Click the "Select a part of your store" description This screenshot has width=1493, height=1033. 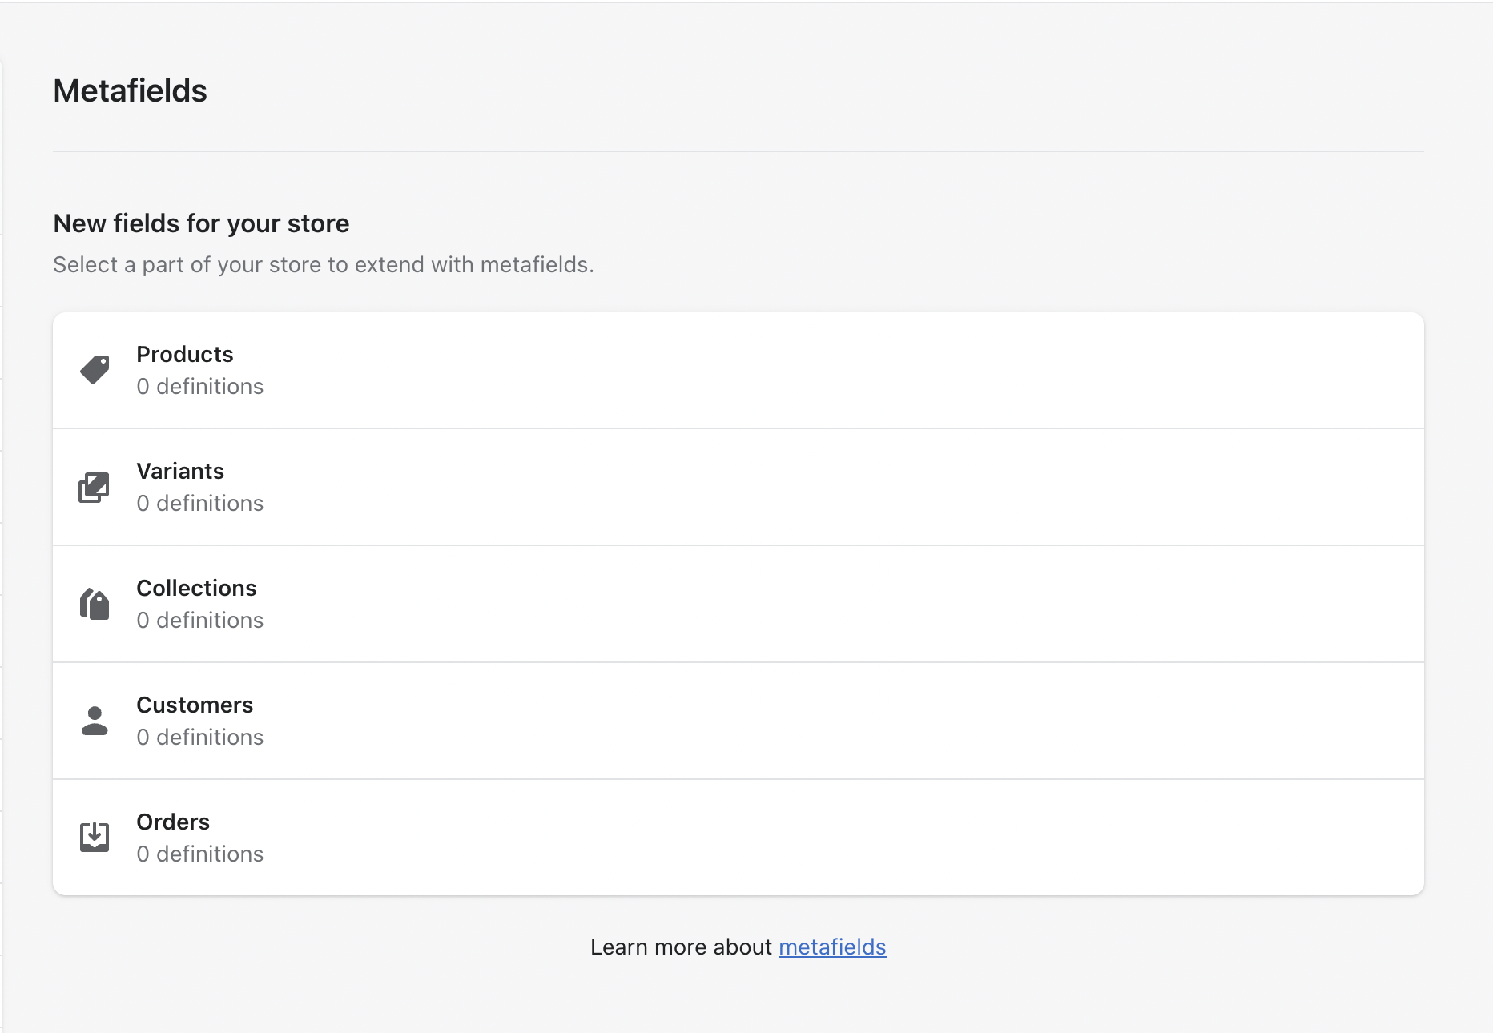click(323, 264)
